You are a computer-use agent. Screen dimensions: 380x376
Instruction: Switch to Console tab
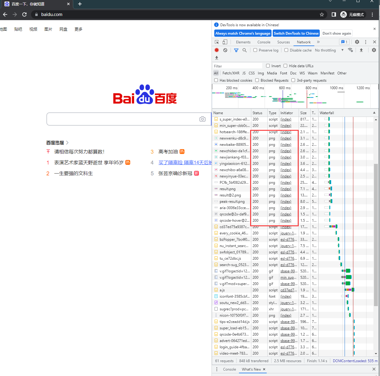[264, 42]
